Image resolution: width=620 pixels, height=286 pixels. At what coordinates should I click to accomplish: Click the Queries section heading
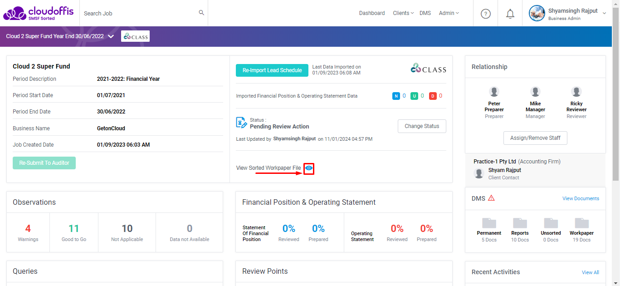(25, 271)
